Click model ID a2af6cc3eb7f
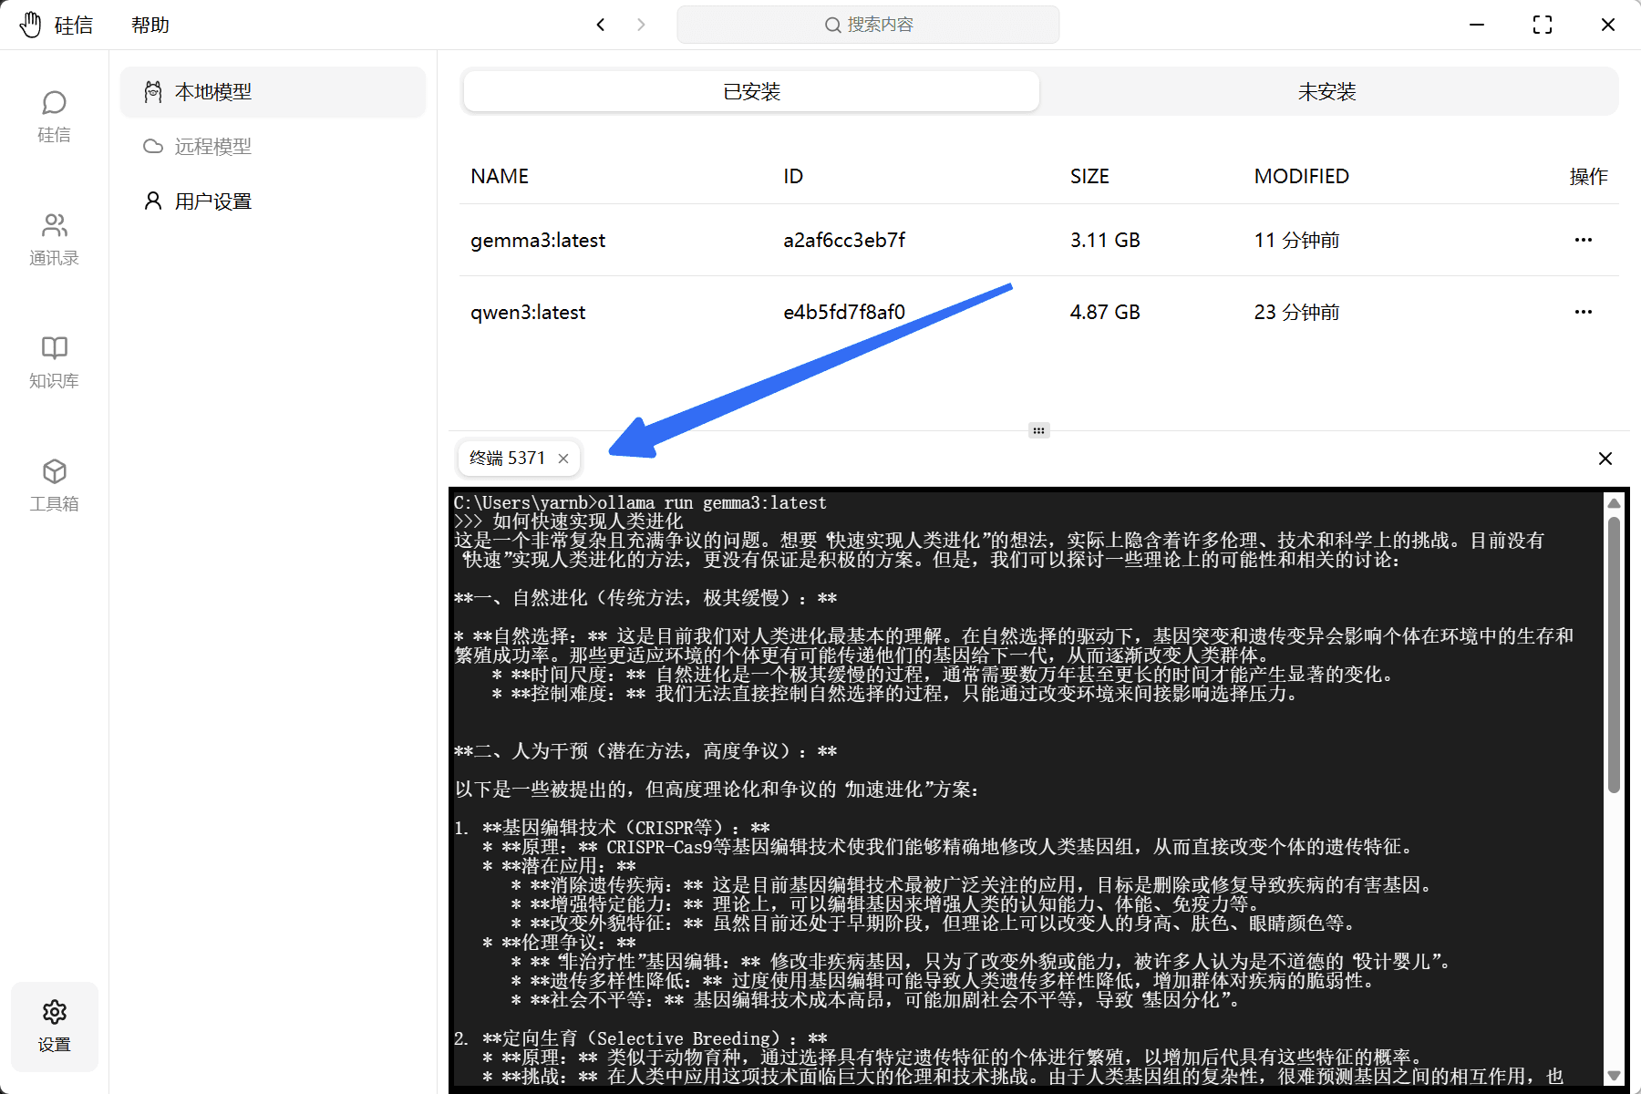This screenshot has height=1094, width=1641. coord(844,241)
